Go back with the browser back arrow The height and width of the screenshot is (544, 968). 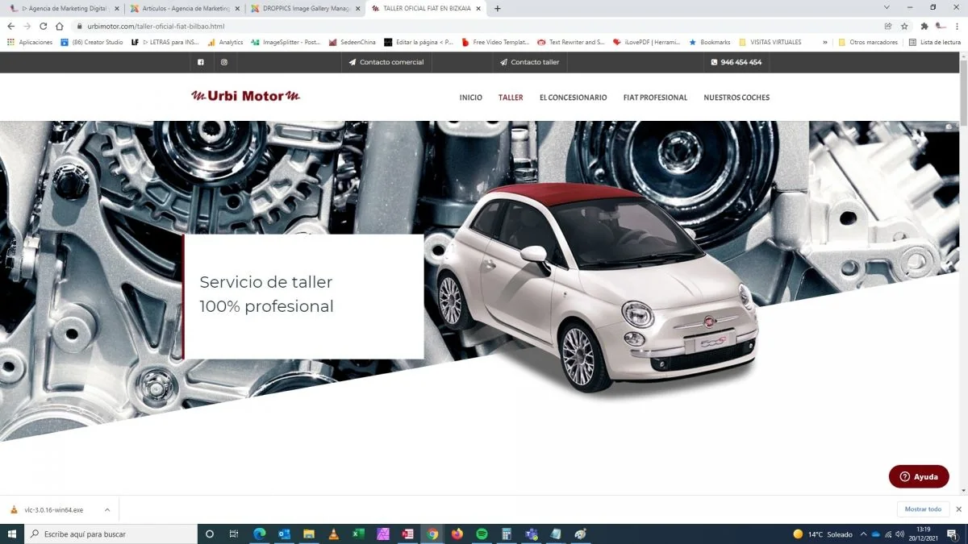(x=10, y=26)
